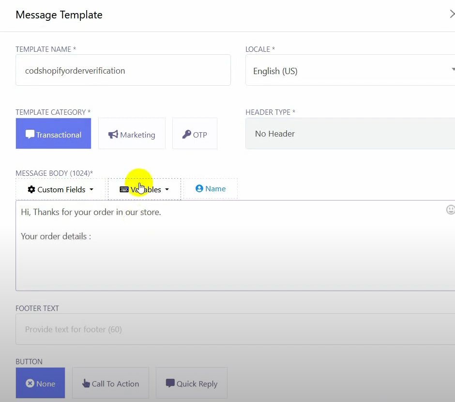The height and width of the screenshot is (402, 455).
Task: Click the Template Name input field
Action: 123,70
